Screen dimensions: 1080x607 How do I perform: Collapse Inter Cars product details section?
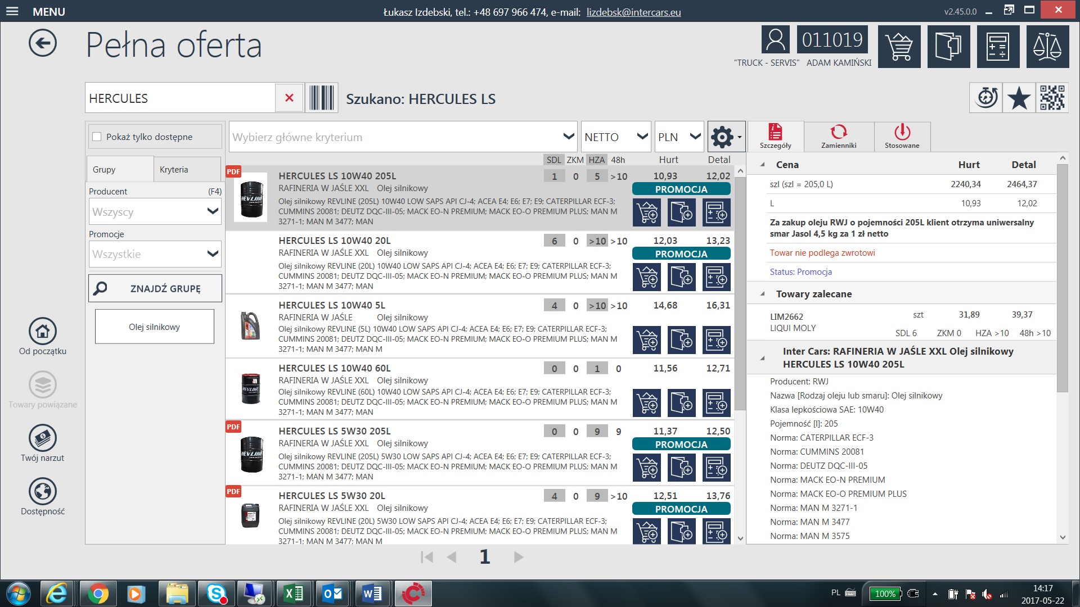763,358
